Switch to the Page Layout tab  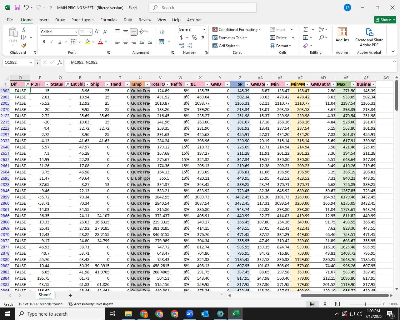pos(82,20)
